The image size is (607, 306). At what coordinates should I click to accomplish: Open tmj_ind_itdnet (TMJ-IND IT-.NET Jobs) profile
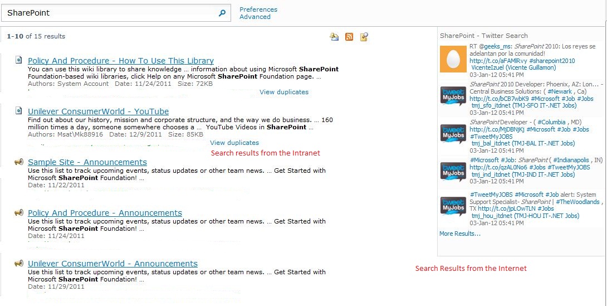pos(523,174)
